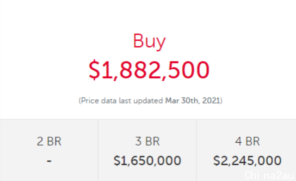Select the 3 BR label

click(x=148, y=141)
